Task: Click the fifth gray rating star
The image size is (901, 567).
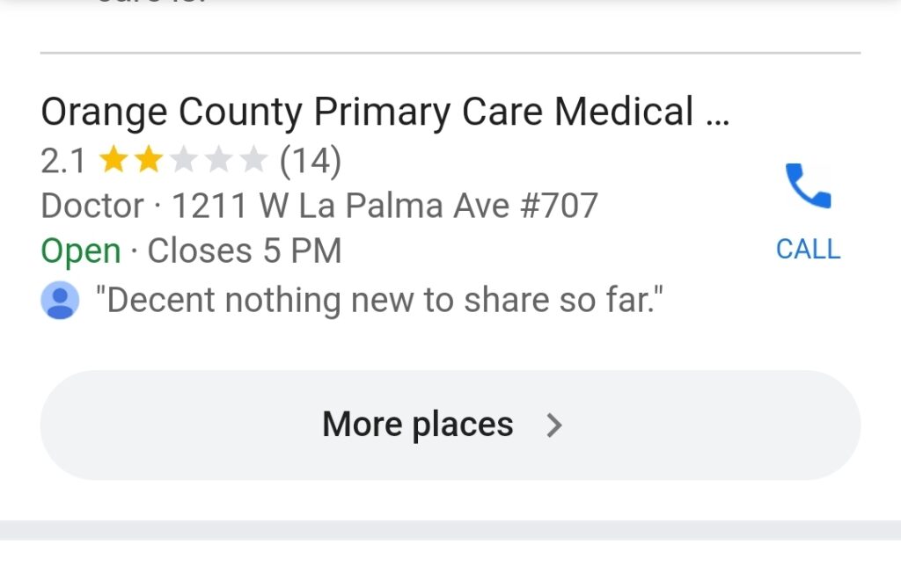Action: click(253, 161)
